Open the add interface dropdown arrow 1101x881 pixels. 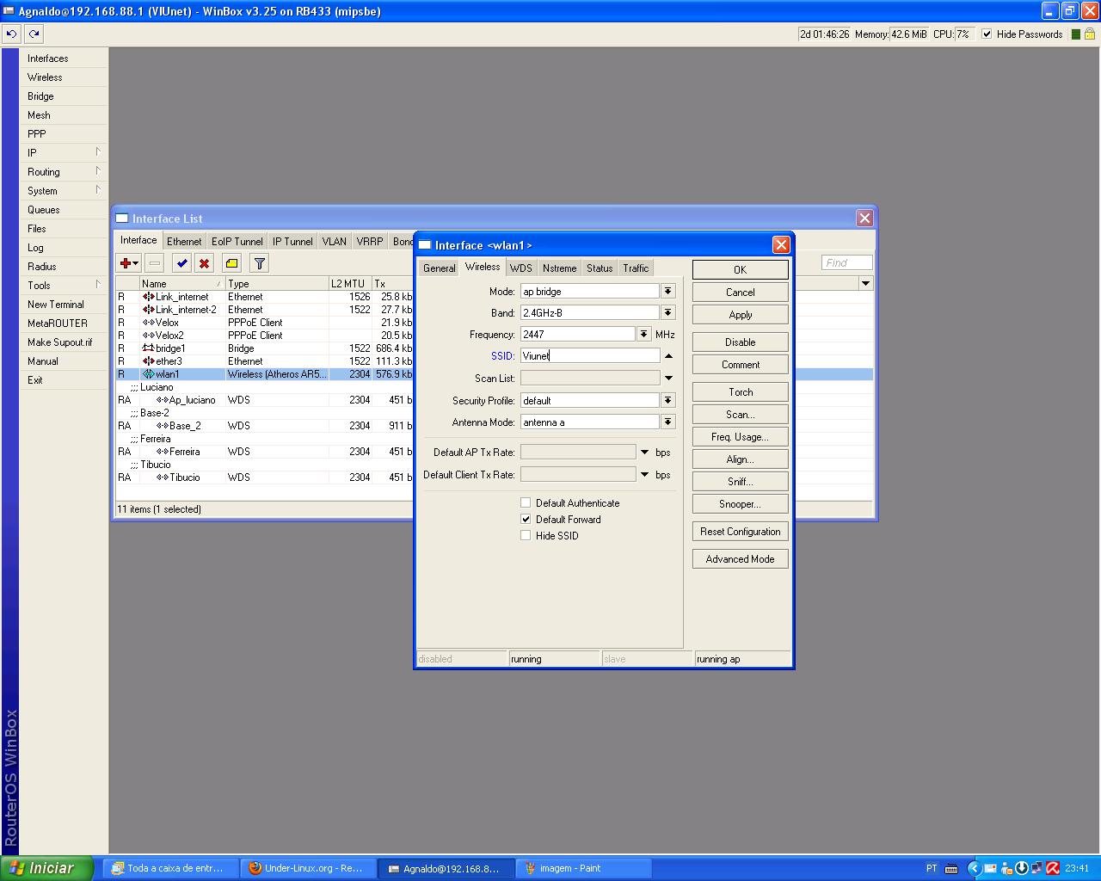pyautogui.click(x=136, y=263)
